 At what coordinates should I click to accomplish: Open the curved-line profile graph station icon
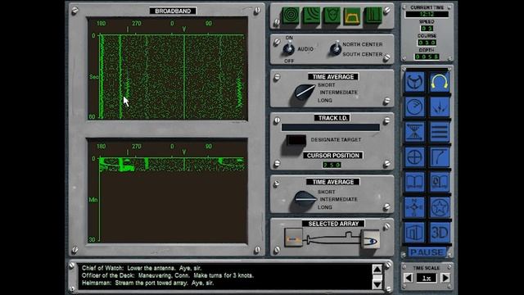click(440, 157)
